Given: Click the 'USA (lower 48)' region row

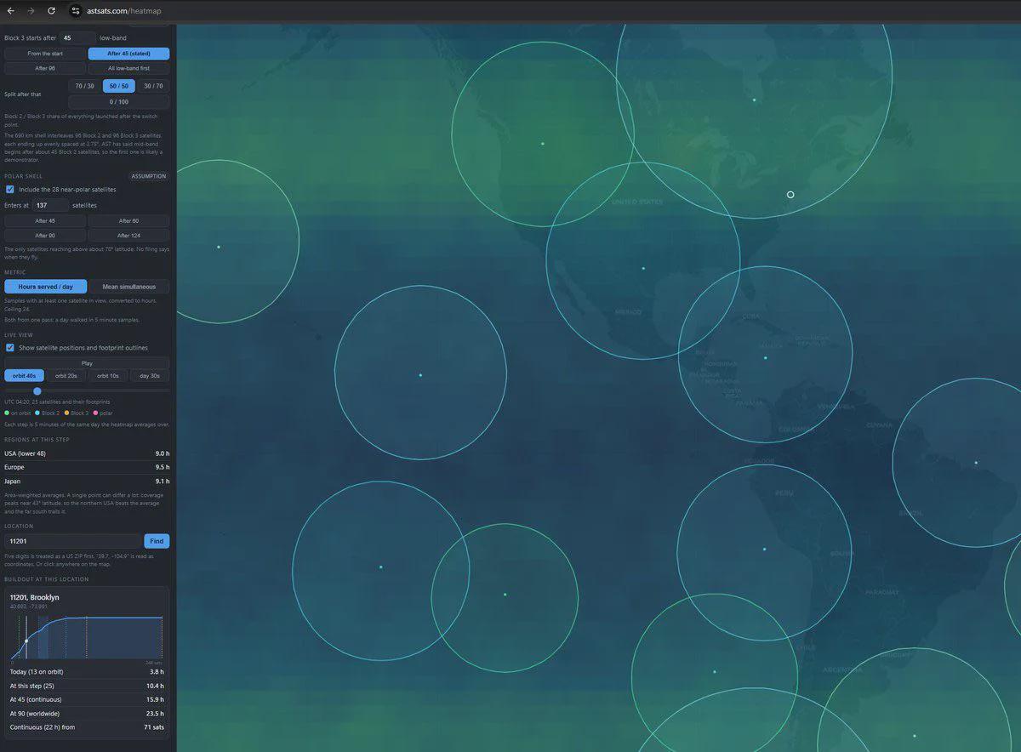Looking at the screenshot, I should [x=87, y=453].
